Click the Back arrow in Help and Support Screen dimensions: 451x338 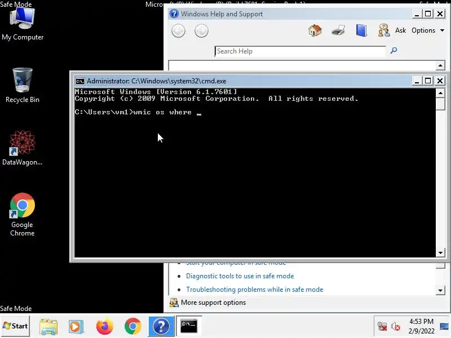(178, 31)
